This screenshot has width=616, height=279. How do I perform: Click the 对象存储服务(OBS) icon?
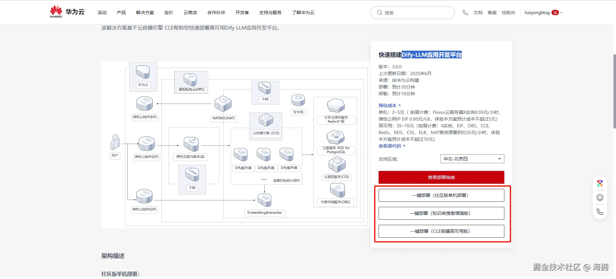tap(338, 190)
